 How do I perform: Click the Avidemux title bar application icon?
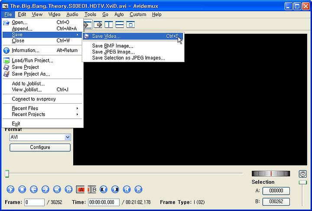5,6
